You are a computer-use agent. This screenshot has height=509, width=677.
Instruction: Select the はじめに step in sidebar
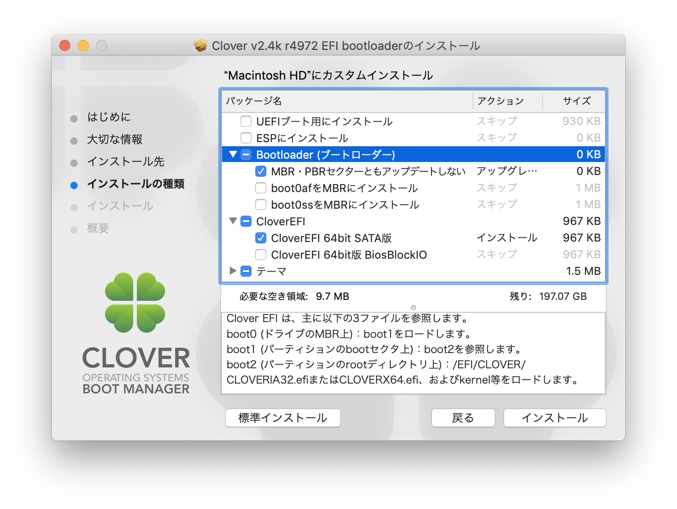[x=109, y=117]
